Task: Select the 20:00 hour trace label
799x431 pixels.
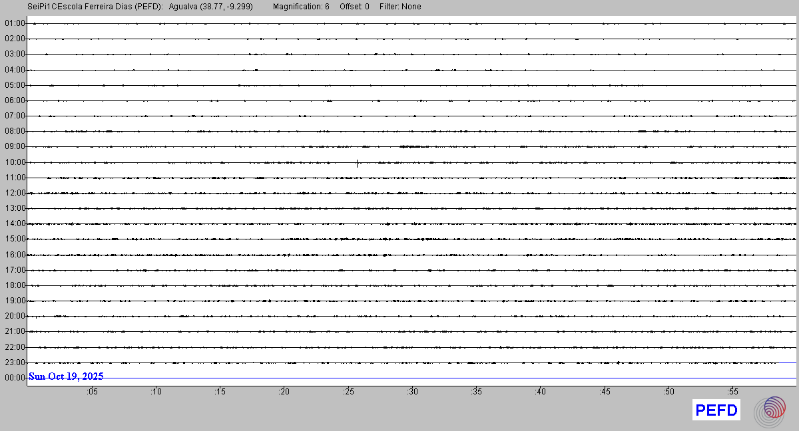Action: coord(15,316)
